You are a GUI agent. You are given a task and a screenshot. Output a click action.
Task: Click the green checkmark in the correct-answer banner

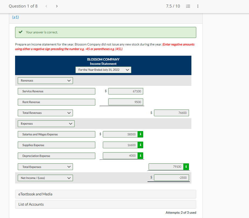click(20, 32)
